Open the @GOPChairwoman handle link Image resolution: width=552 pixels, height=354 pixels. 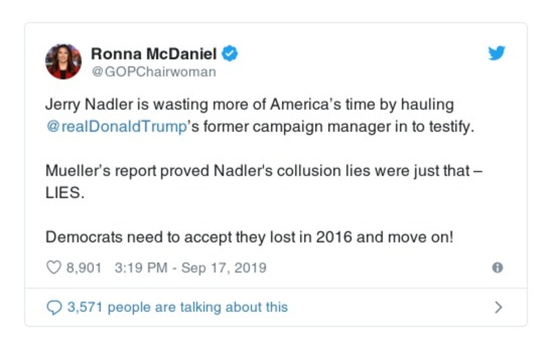[153, 72]
